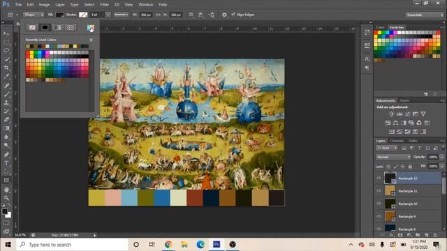The image size is (447, 251).
Task: Switch to the Styles tab
Action: click(404, 100)
